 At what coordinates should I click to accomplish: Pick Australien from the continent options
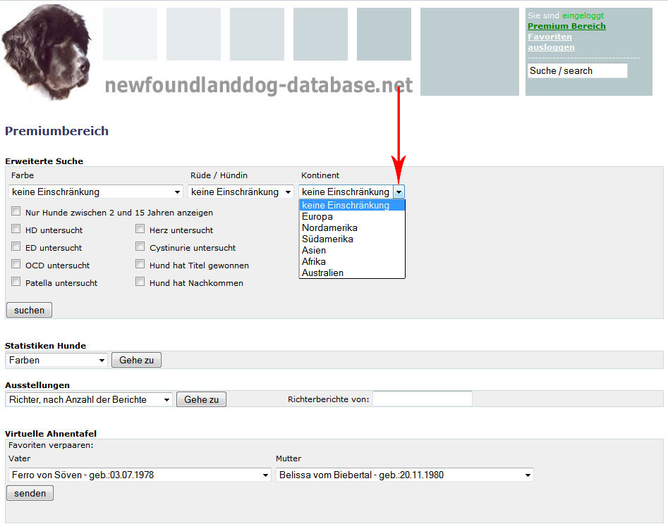tap(322, 273)
